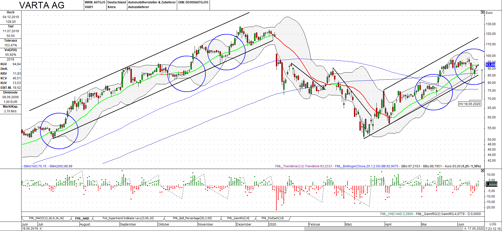
Task: Click the Euro currency axis label
Action: click(x=489, y=13)
